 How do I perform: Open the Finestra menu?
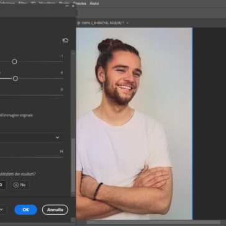(79, 3)
